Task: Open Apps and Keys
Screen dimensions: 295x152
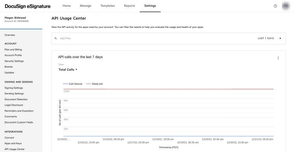Action: coord(13,143)
